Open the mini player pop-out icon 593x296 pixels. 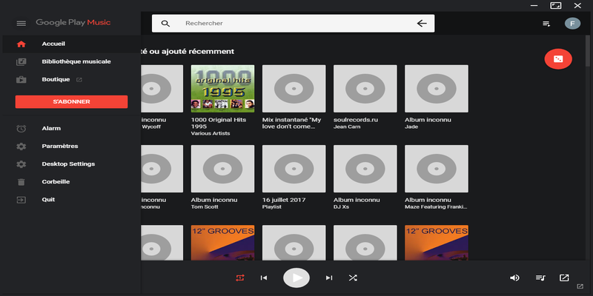point(564,278)
